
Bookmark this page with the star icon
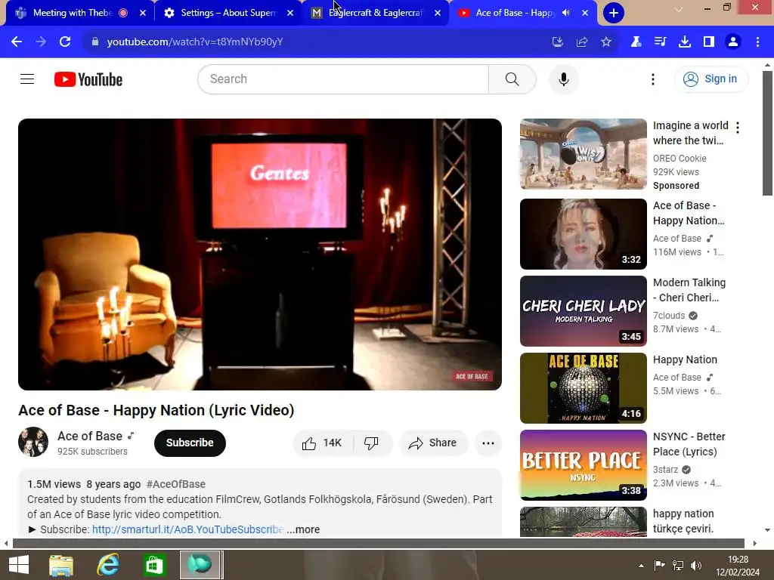[606, 42]
